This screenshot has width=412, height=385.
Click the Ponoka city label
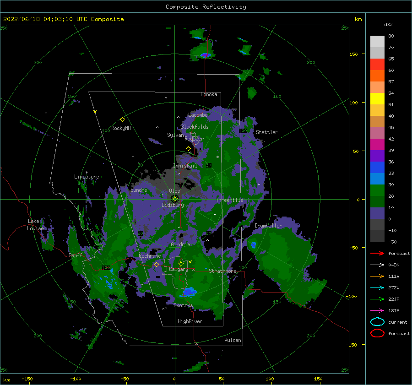click(x=209, y=94)
